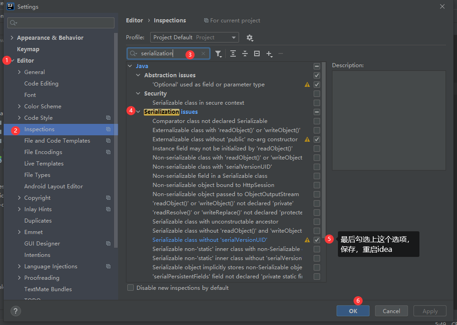Check 'Comparator class not declared Serializable'
The width and height of the screenshot is (457, 325).
[x=316, y=121]
